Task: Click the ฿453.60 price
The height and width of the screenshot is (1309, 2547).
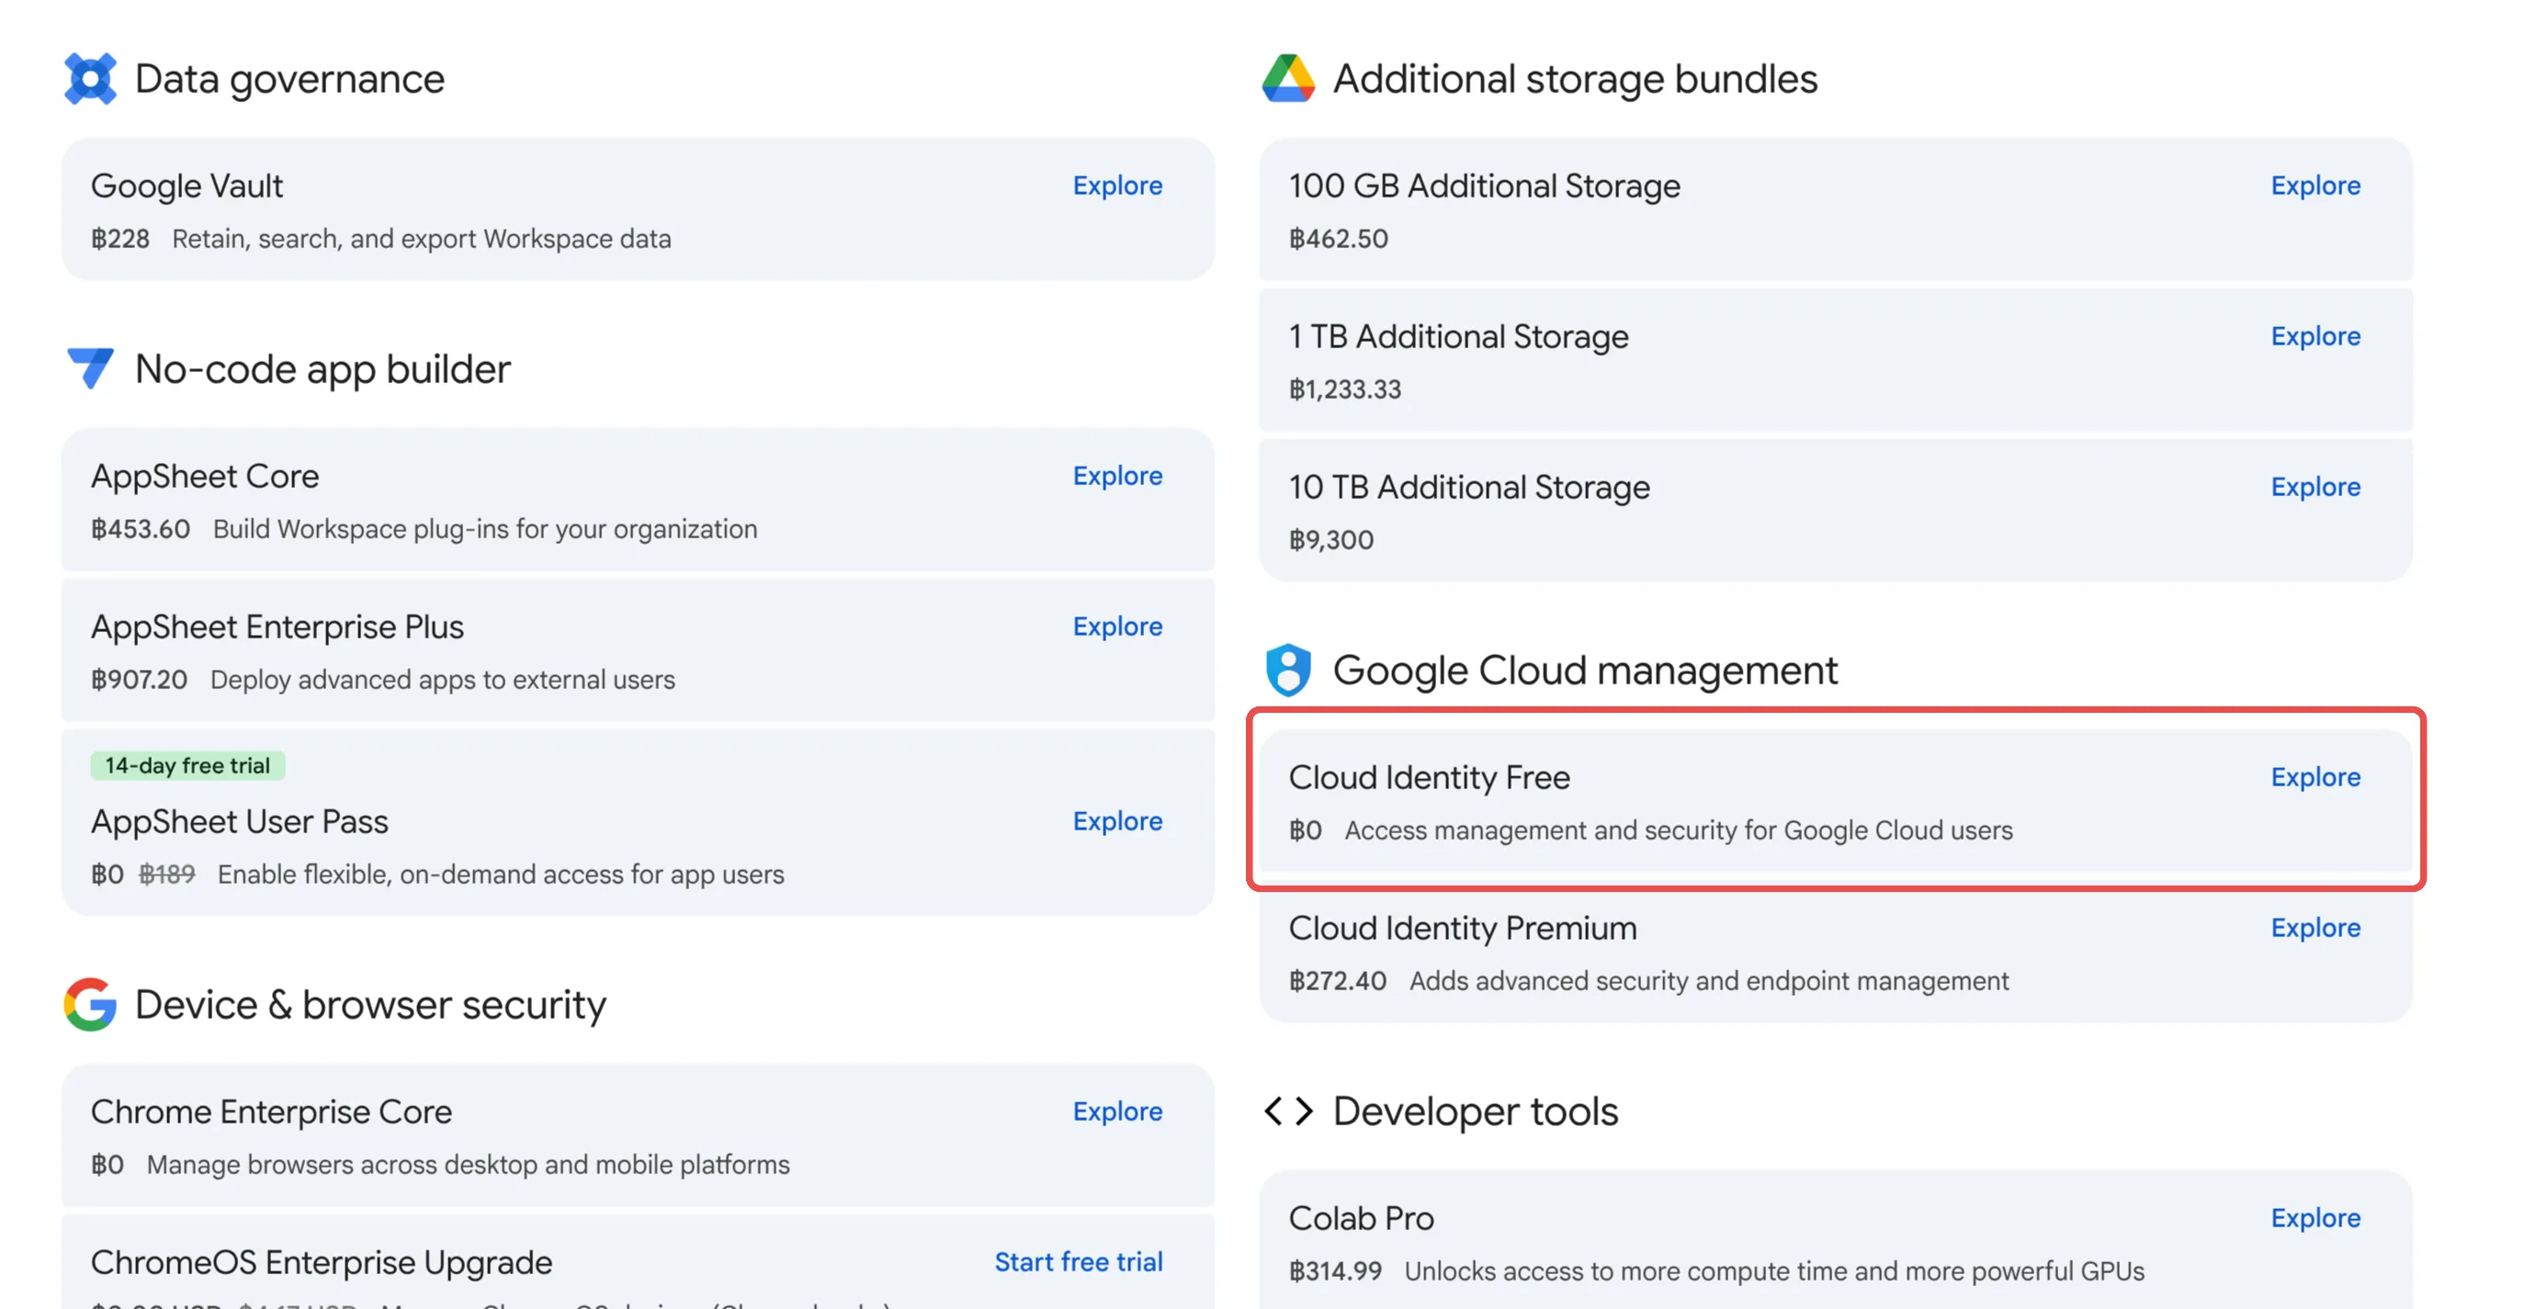Action: (x=141, y=529)
